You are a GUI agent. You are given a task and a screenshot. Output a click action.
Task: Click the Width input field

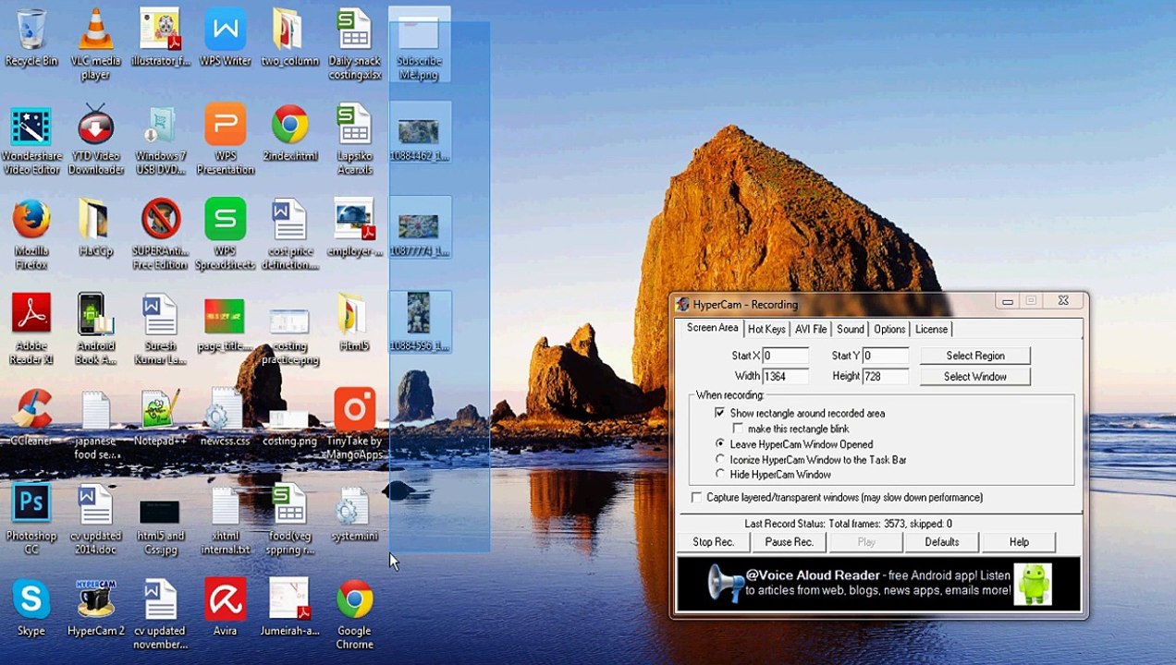(x=785, y=377)
